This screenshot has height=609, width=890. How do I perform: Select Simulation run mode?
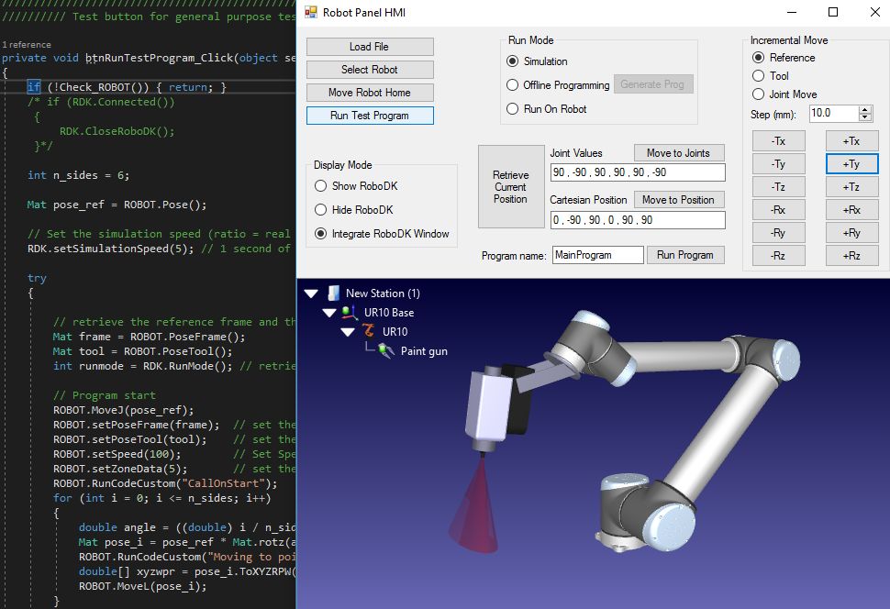point(513,61)
